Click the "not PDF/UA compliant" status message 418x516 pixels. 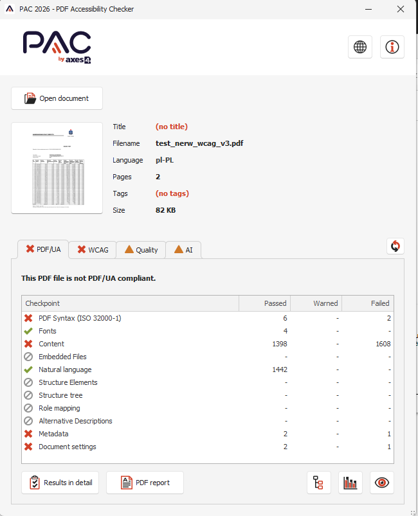(88, 278)
